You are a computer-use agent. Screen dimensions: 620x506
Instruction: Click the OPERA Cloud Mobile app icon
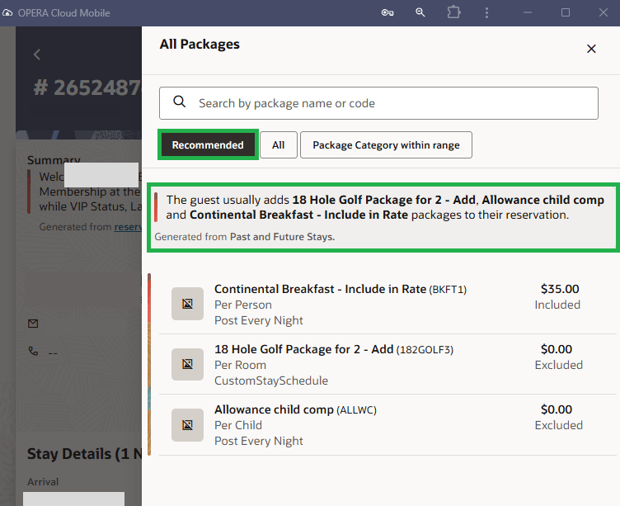point(7,12)
